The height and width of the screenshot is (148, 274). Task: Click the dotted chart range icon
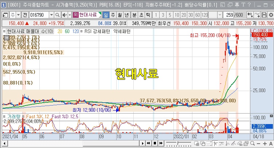(x=209, y=144)
